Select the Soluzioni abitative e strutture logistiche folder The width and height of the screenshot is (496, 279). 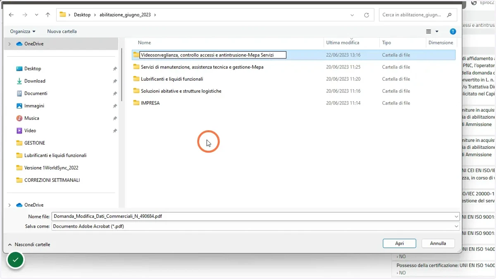pyautogui.click(x=181, y=91)
